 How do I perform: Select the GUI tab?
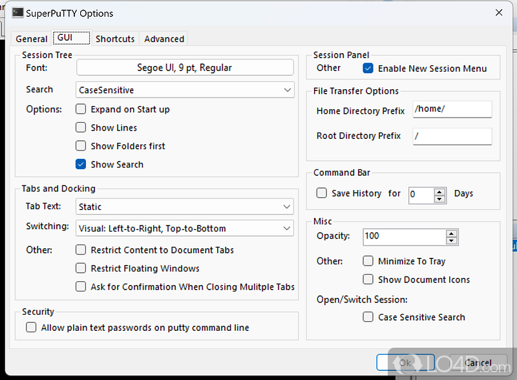point(71,37)
